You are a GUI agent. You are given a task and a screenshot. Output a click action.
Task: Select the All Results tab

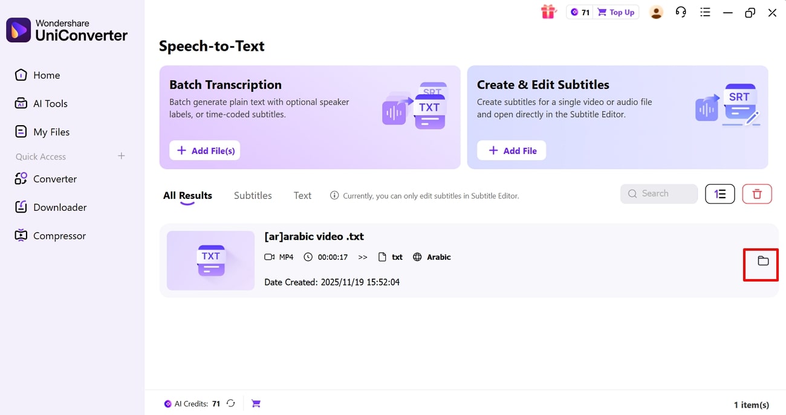(187, 195)
